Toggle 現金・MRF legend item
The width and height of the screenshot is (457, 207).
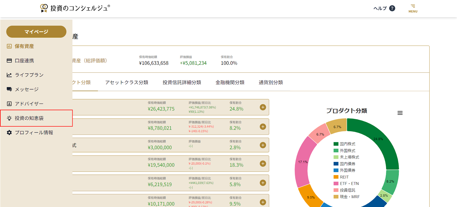click(x=347, y=197)
